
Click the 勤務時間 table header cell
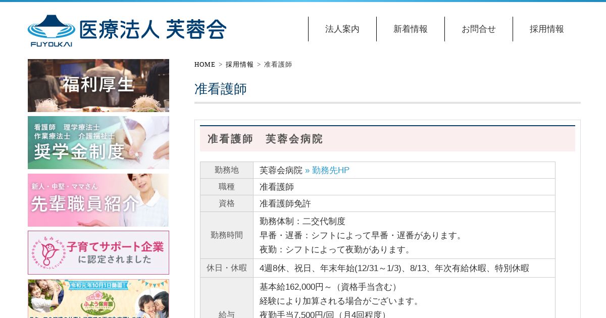(227, 235)
